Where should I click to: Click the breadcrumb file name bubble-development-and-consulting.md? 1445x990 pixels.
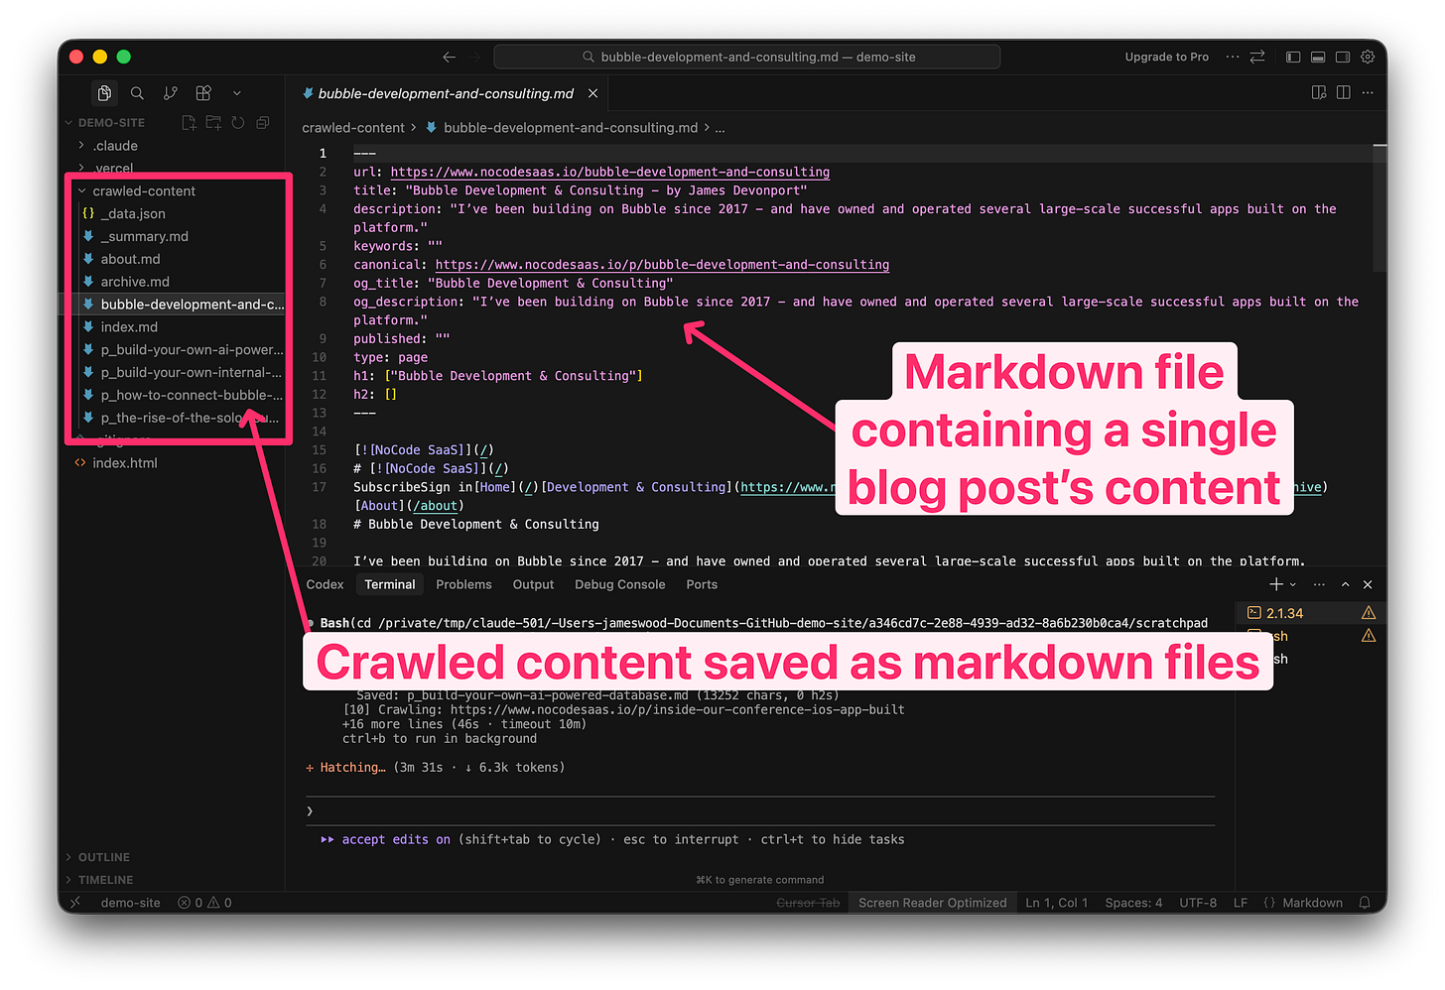tap(571, 128)
